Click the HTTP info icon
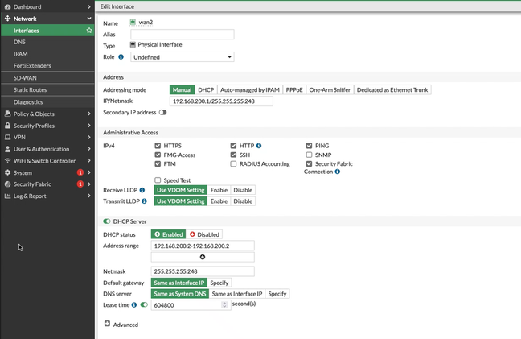This screenshot has height=339, width=521. [x=260, y=146]
